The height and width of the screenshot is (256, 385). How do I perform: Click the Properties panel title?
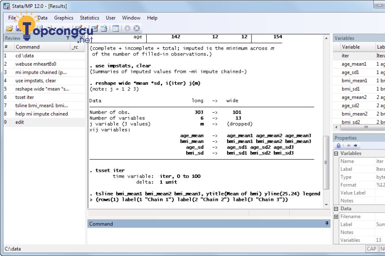coord(346,138)
